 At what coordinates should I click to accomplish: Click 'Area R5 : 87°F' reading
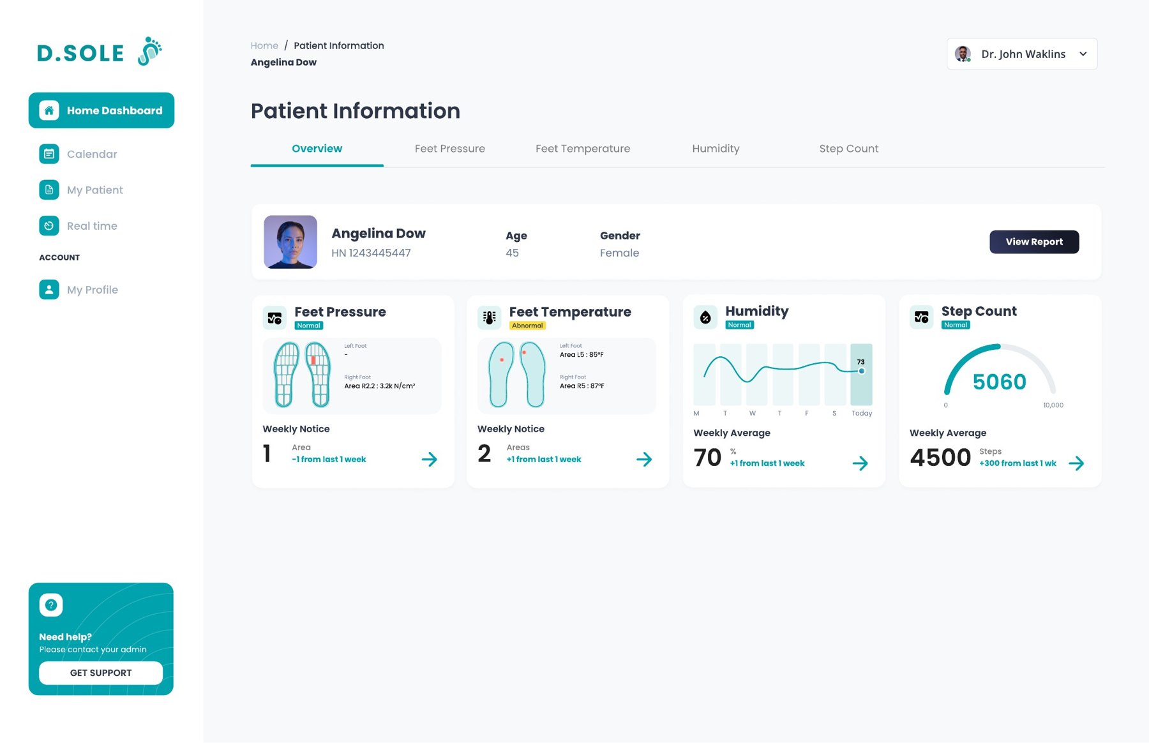click(582, 386)
